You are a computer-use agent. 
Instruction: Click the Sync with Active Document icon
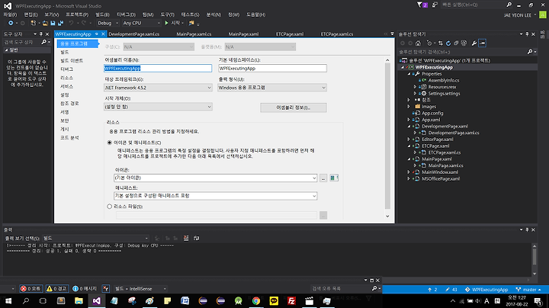(441, 43)
